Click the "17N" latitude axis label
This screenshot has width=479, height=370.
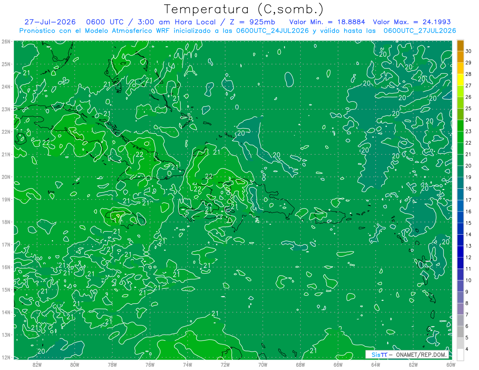coord(6,244)
